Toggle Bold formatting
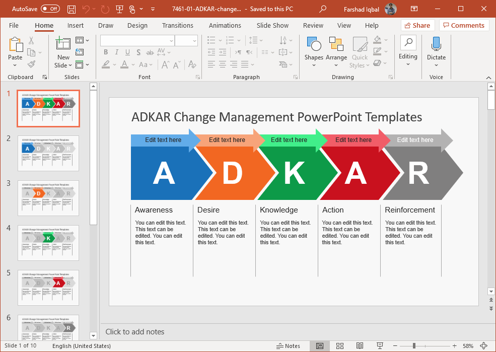The height and width of the screenshot is (352, 496). point(106,52)
